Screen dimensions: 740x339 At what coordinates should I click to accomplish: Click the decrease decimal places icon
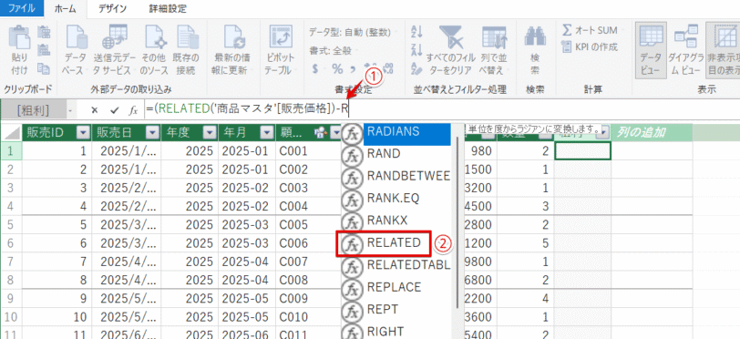[x=388, y=69]
